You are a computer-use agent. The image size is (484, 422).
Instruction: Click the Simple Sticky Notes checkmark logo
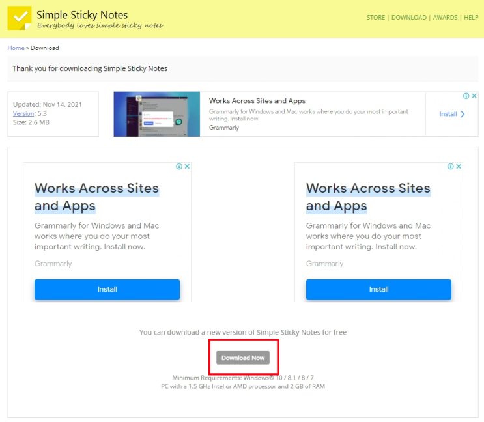[20, 18]
